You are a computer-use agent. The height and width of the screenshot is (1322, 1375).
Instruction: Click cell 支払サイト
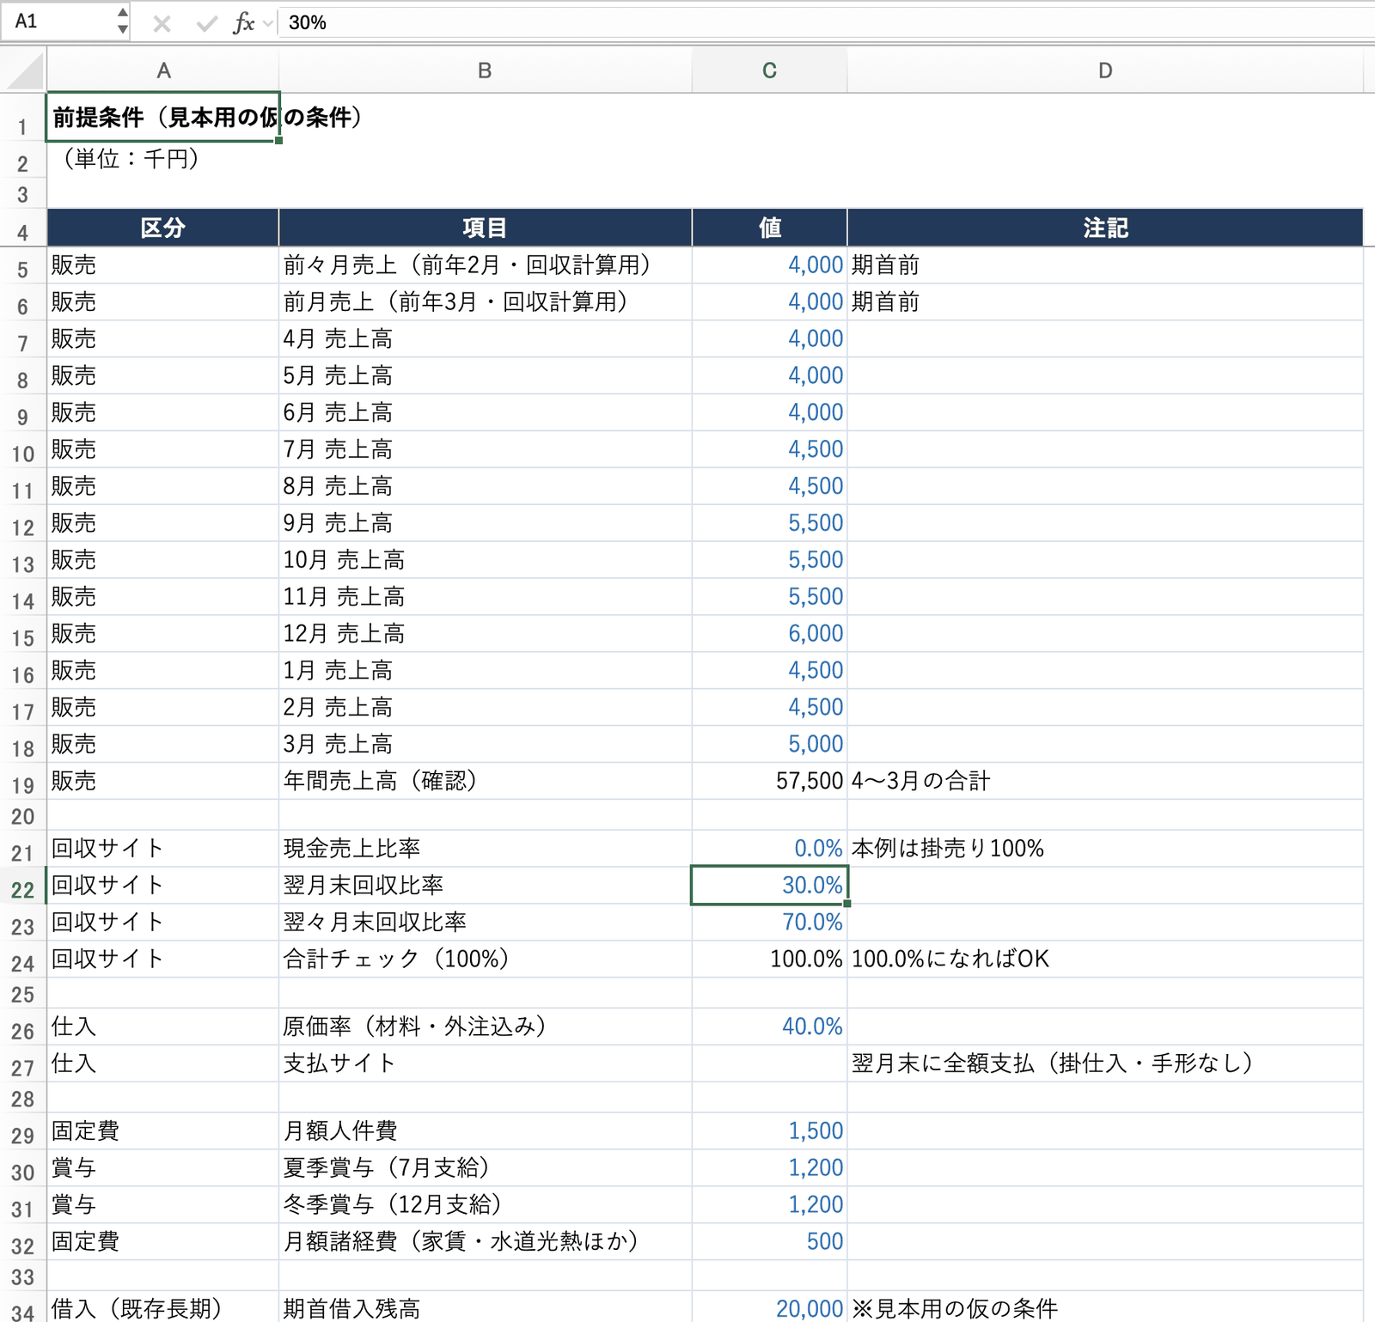[x=485, y=1063]
